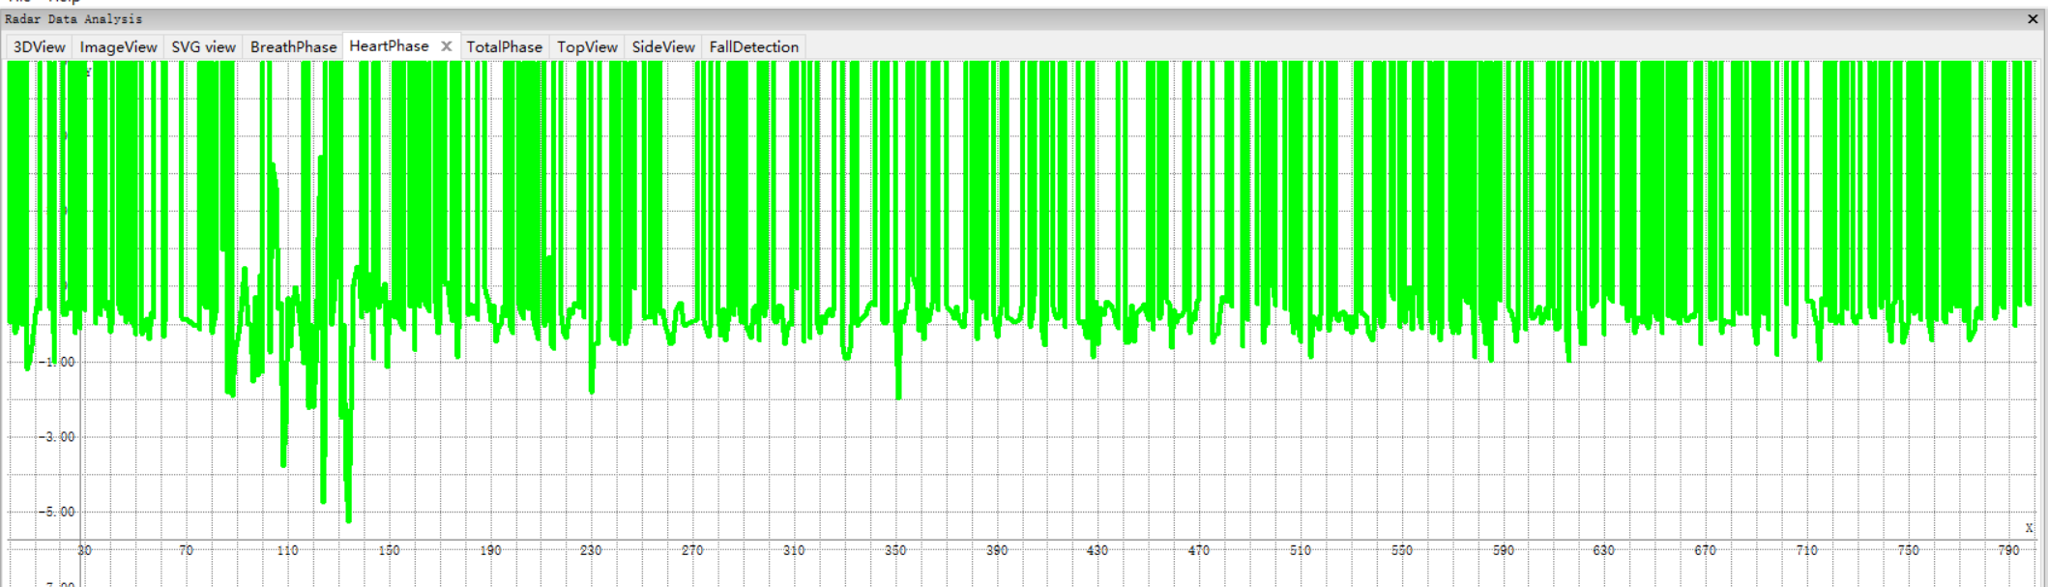Switch to the TotalPhase tab
Screen dimensions: 2048x587
(x=504, y=46)
